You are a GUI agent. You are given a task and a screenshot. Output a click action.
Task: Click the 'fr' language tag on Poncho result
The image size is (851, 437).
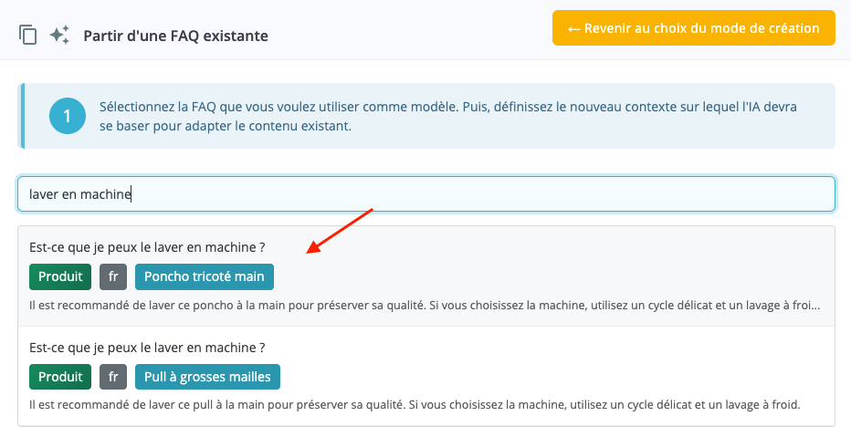tap(113, 276)
